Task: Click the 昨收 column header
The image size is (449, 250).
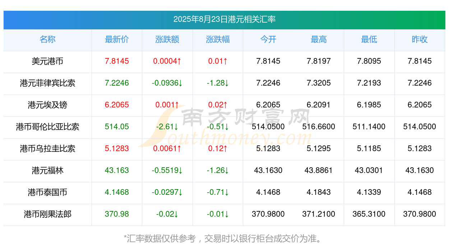Action: [x=420, y=39]
